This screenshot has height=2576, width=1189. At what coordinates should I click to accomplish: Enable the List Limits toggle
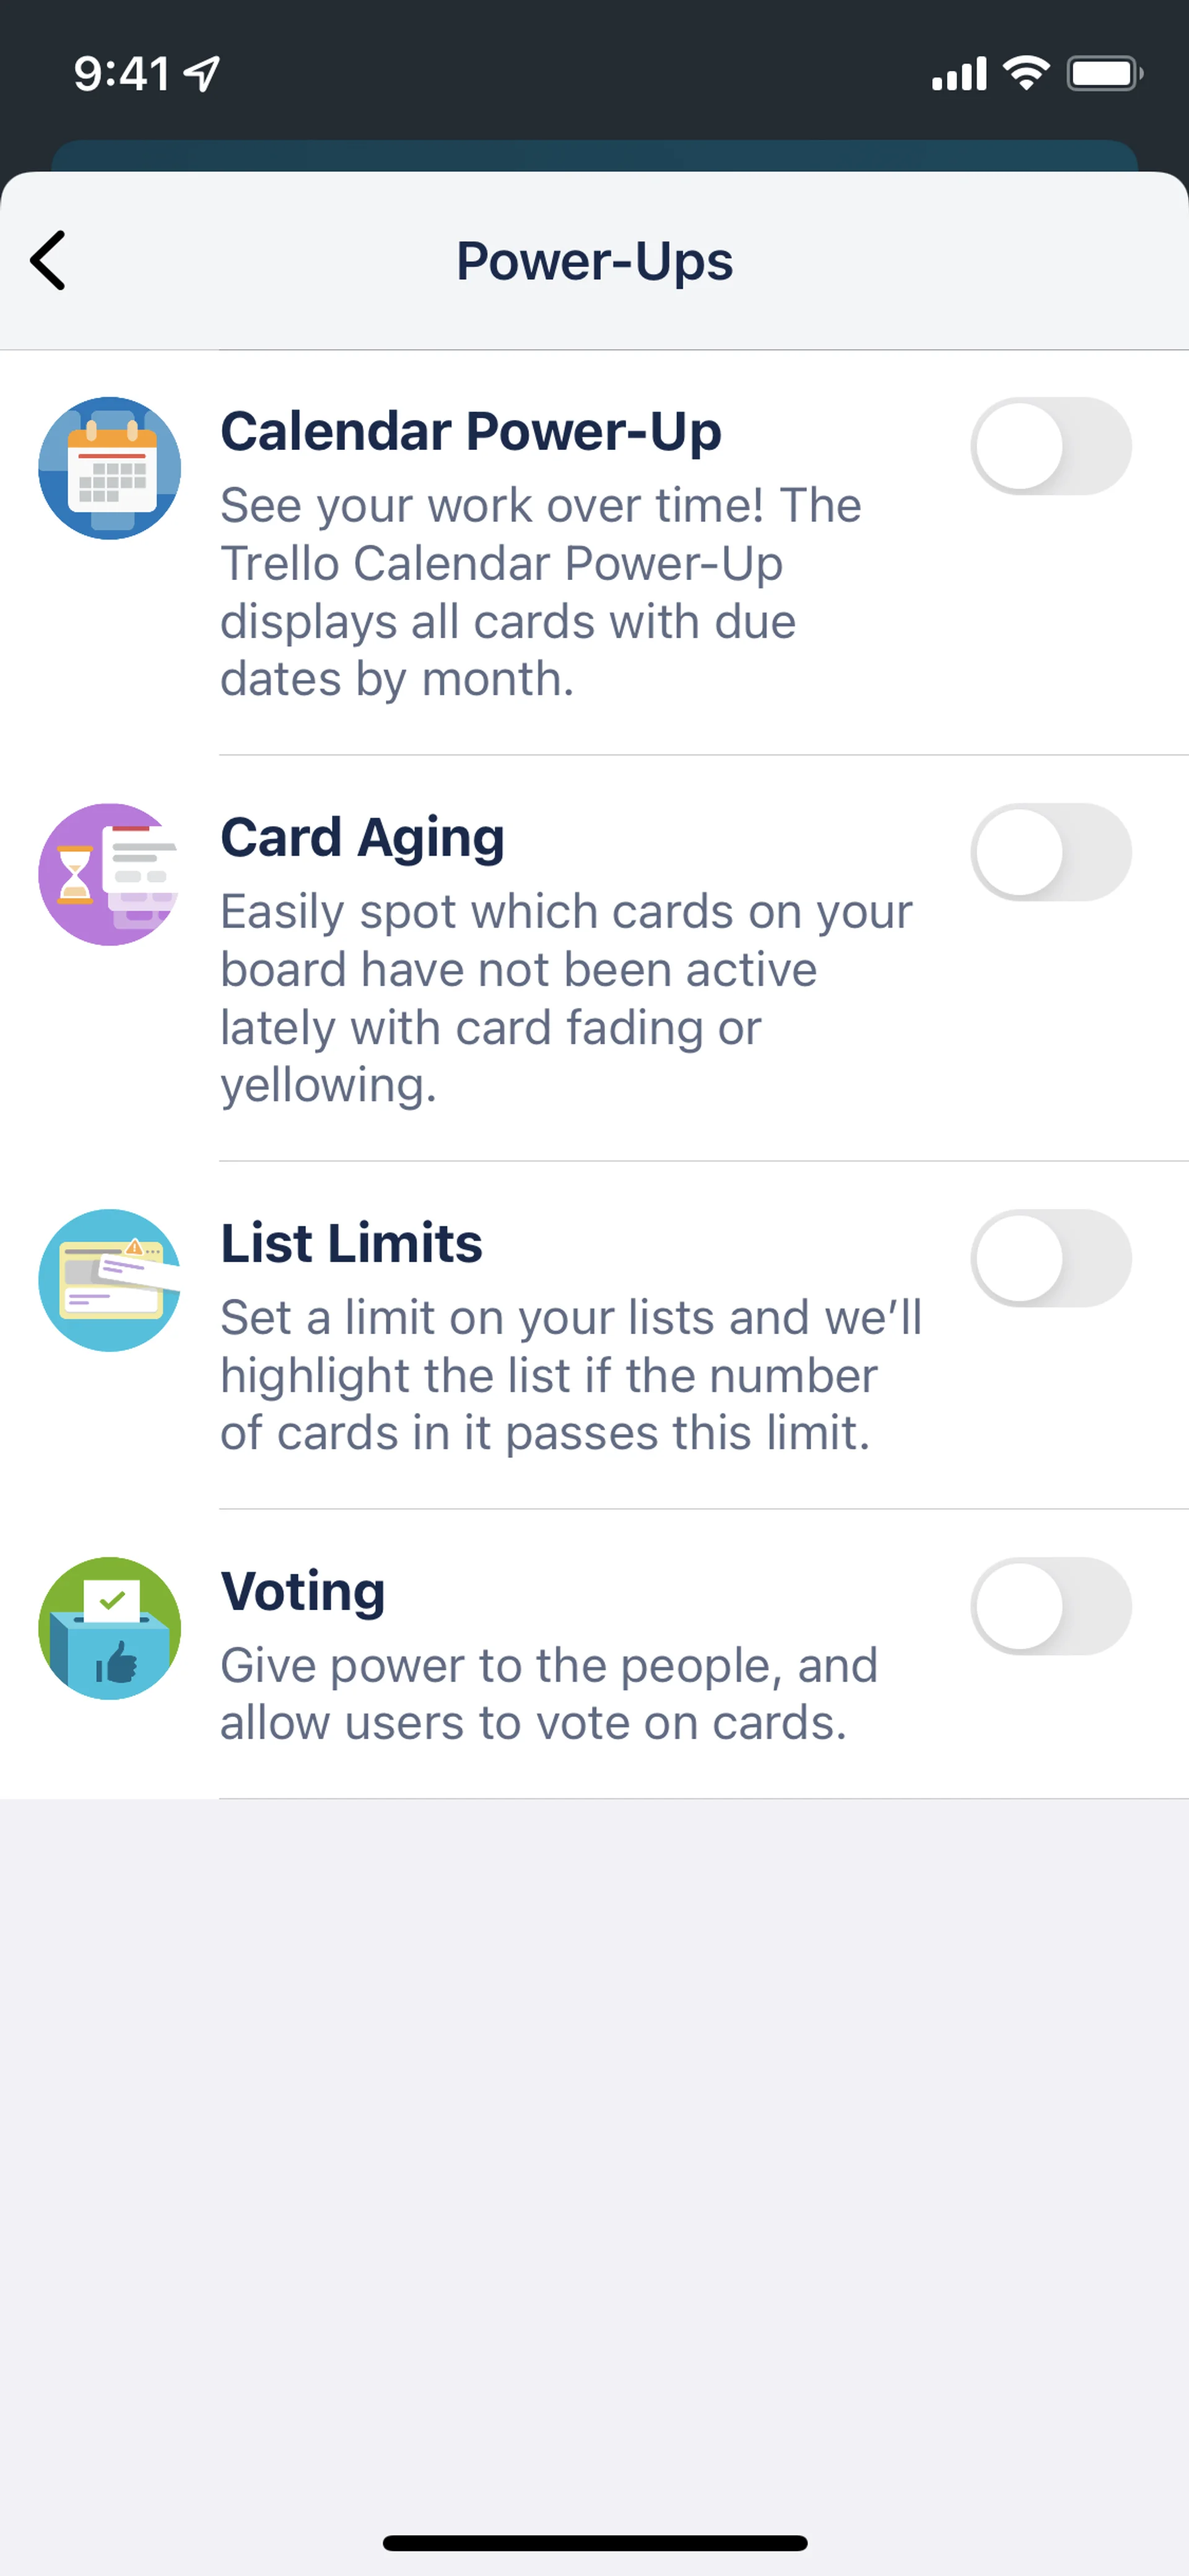(1050, 1258)
